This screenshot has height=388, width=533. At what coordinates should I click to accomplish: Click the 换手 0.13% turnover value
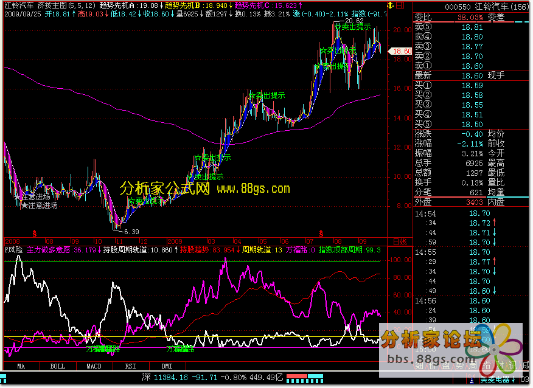coord(472,183)
